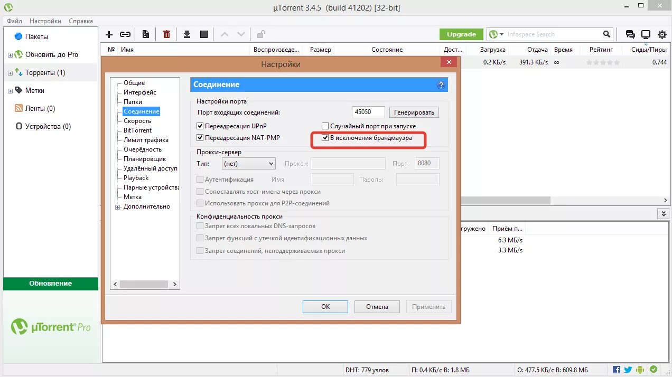
Task: Click the Отмена button
Action: [x=378, y=306]
